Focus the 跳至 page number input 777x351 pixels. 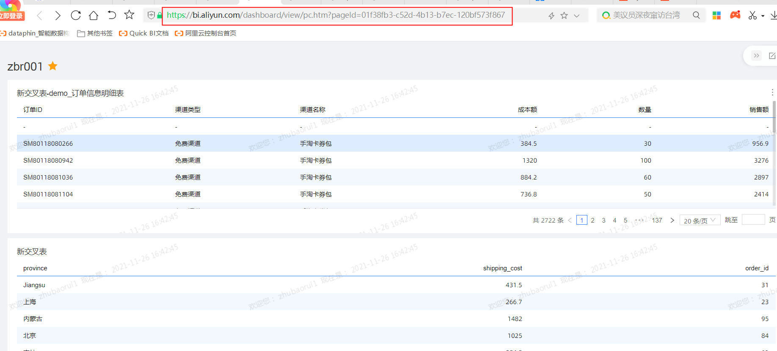[x=753, y=220]
